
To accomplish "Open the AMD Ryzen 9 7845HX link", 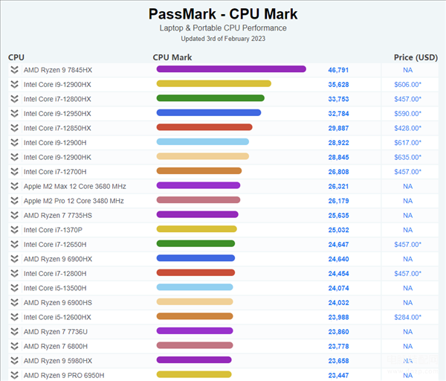I will coord(58,70).
